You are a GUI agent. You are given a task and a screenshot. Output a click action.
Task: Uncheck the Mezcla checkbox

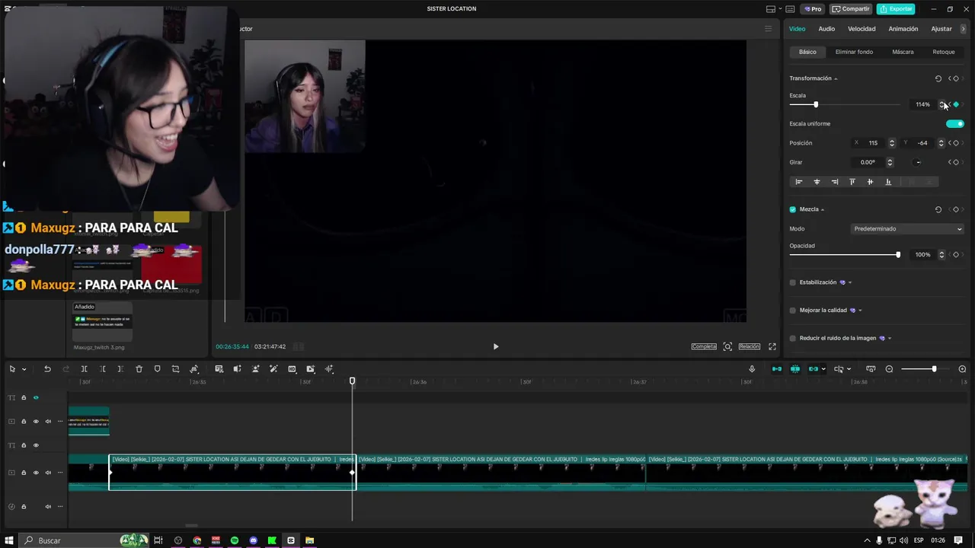pyautogui.click(x=793, y=209)
